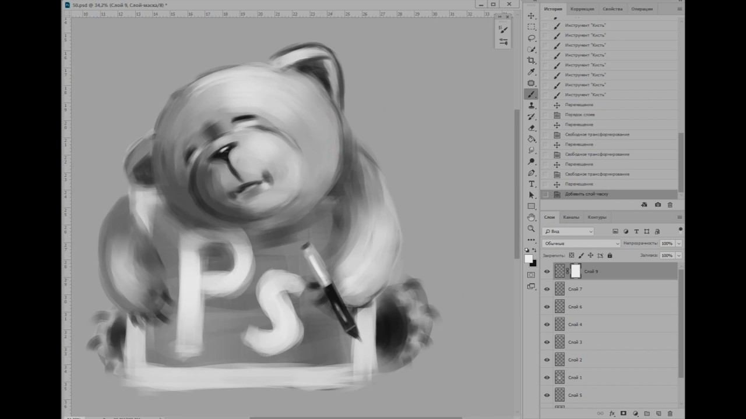Hide layer Слой 2 eye icon
This screenshot has height=419, width=746.
point(547,360)
